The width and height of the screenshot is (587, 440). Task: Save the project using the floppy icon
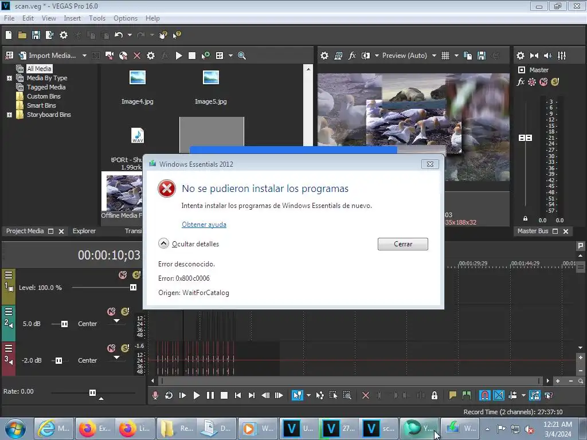[36, 35]
